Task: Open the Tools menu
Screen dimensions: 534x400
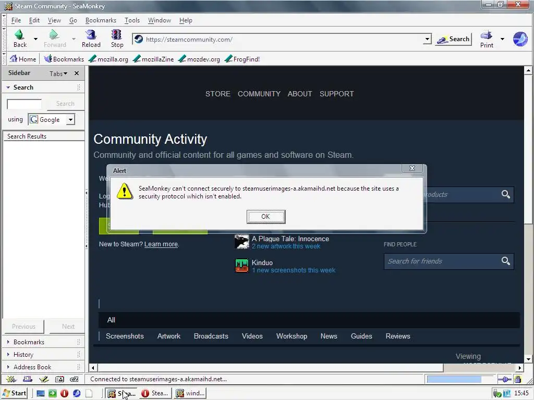Action: coord(132,20)
